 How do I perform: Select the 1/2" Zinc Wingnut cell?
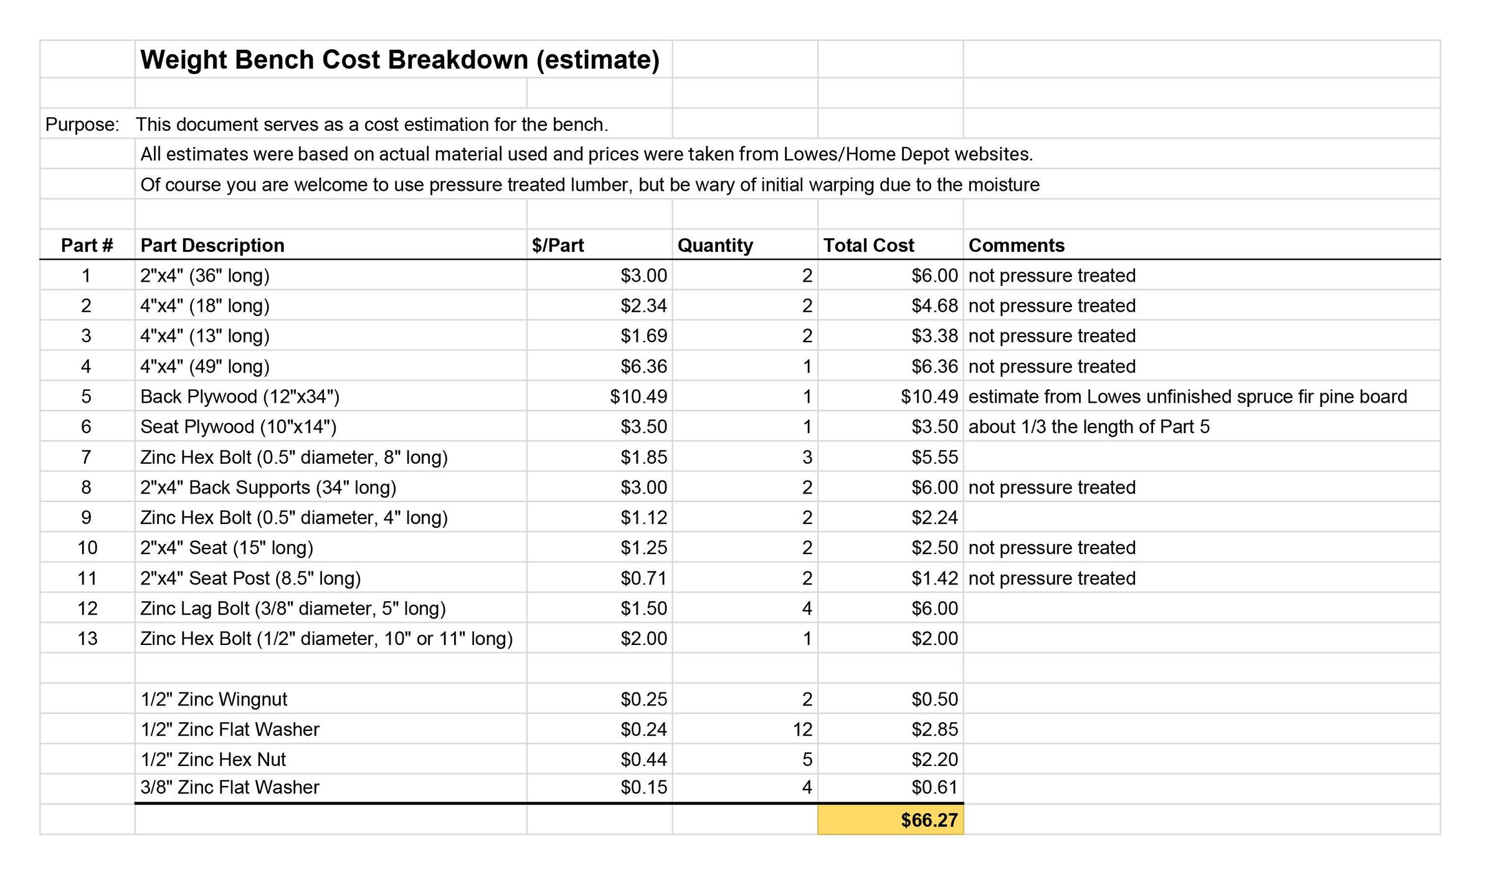click(x=214, y=699)
